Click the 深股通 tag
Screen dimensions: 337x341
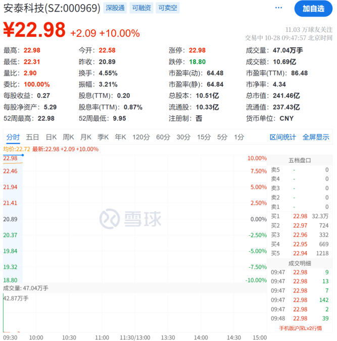(115, 8)
